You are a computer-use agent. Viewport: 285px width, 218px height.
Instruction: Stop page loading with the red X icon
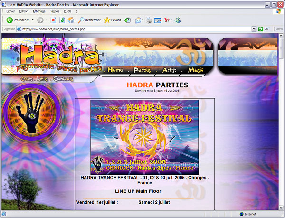(53, 20)
